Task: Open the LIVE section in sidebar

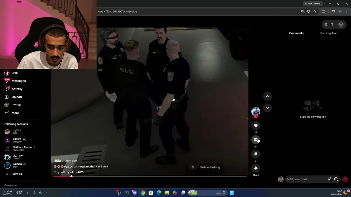Action: point(11,73)
